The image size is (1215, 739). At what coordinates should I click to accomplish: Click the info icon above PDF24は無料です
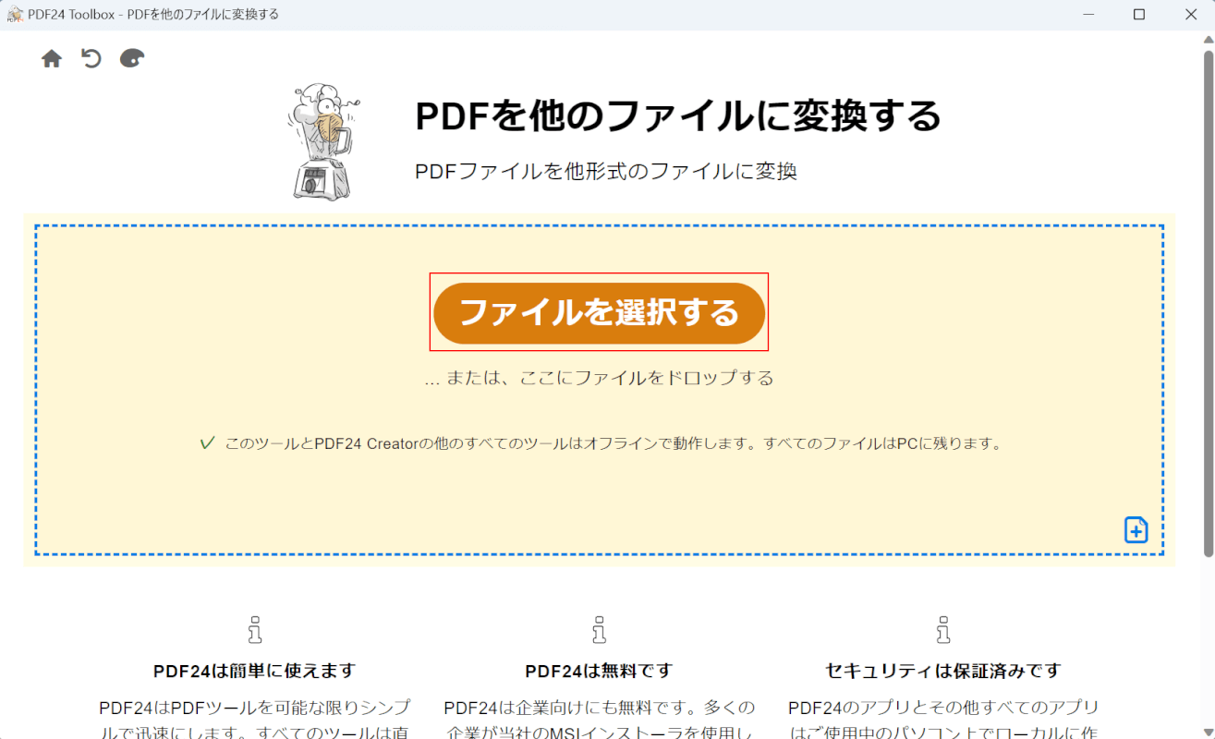(599, 629)
